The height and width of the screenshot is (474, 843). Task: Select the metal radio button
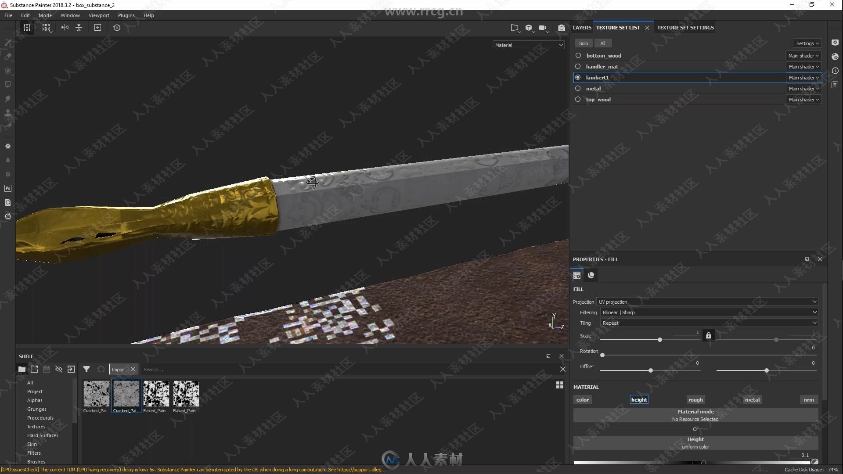coord(577,88)
